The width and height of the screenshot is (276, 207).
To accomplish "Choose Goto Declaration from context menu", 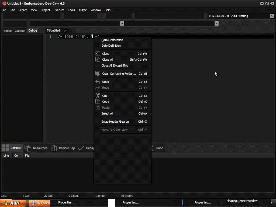I will (x=112, y=40).
